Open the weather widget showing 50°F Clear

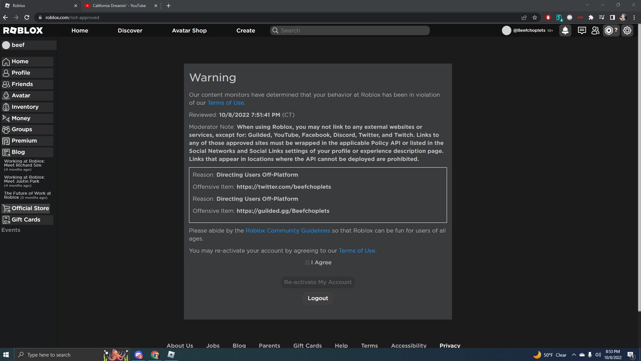coord(550,355)
